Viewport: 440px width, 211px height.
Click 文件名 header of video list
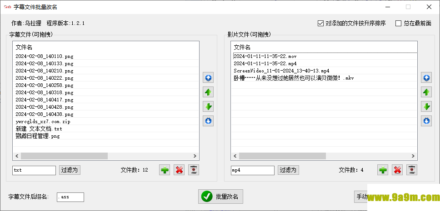pyautogui.click(x=242, y=47)
